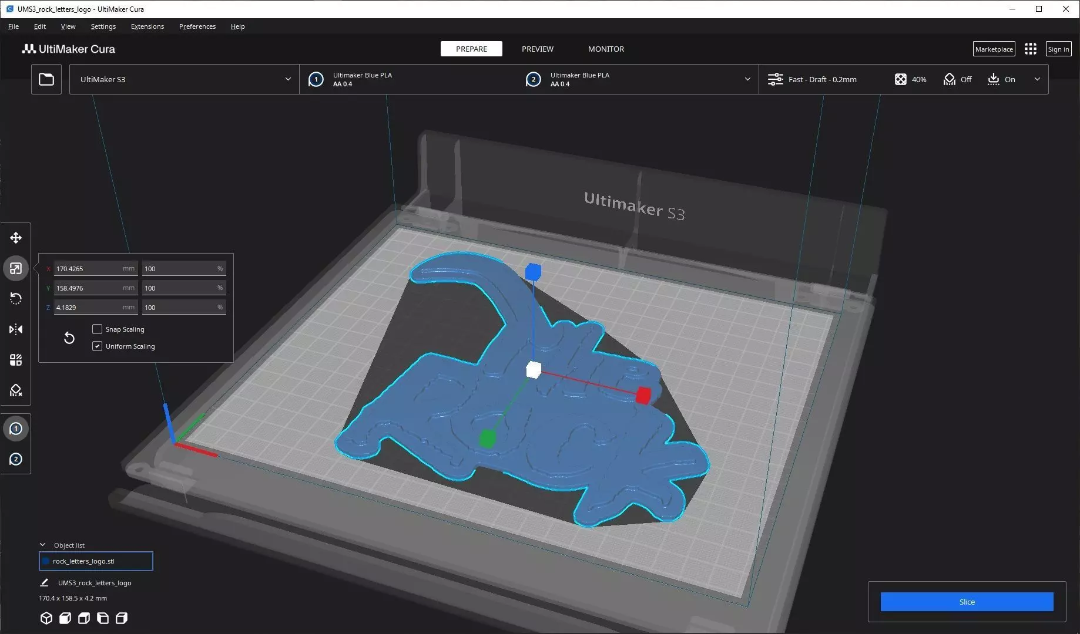Switch to 3D view cube icon
1080x634 pixels.
click(x=46, y=618)
